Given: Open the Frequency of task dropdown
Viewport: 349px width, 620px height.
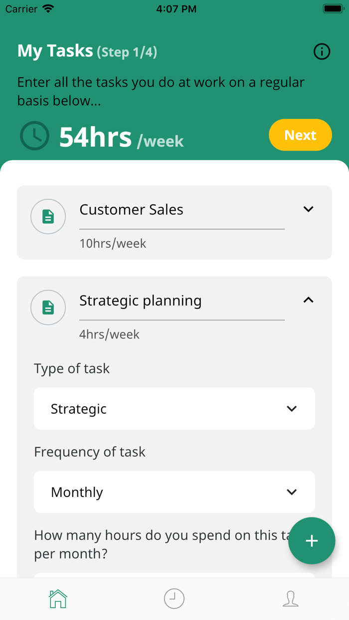Looking at the screenshot, I should [174, 492].
